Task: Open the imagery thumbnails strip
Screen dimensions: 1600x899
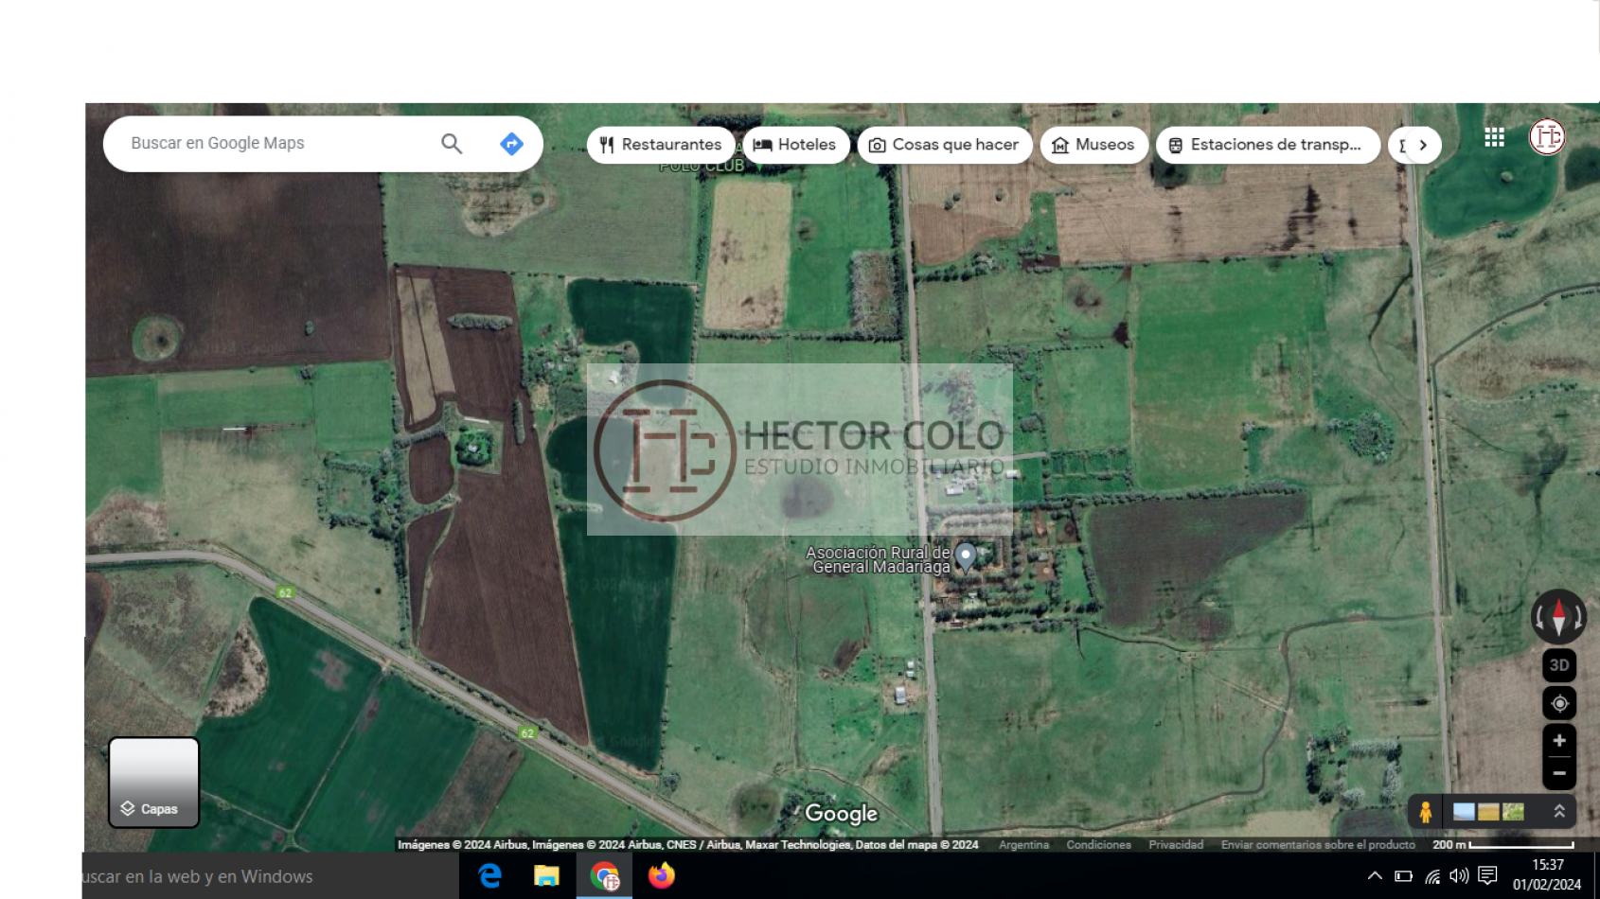Action: pyautogui.click(x=1488, y=812)
